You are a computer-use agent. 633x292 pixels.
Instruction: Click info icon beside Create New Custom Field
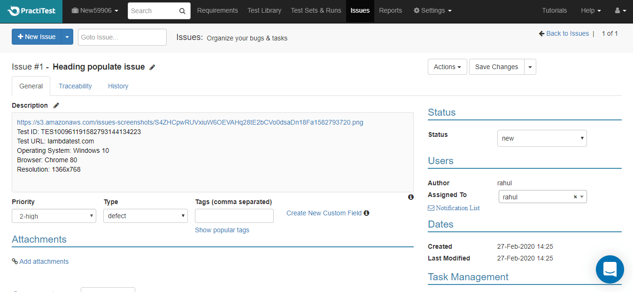pyautogui.click(x=366, y=213)
